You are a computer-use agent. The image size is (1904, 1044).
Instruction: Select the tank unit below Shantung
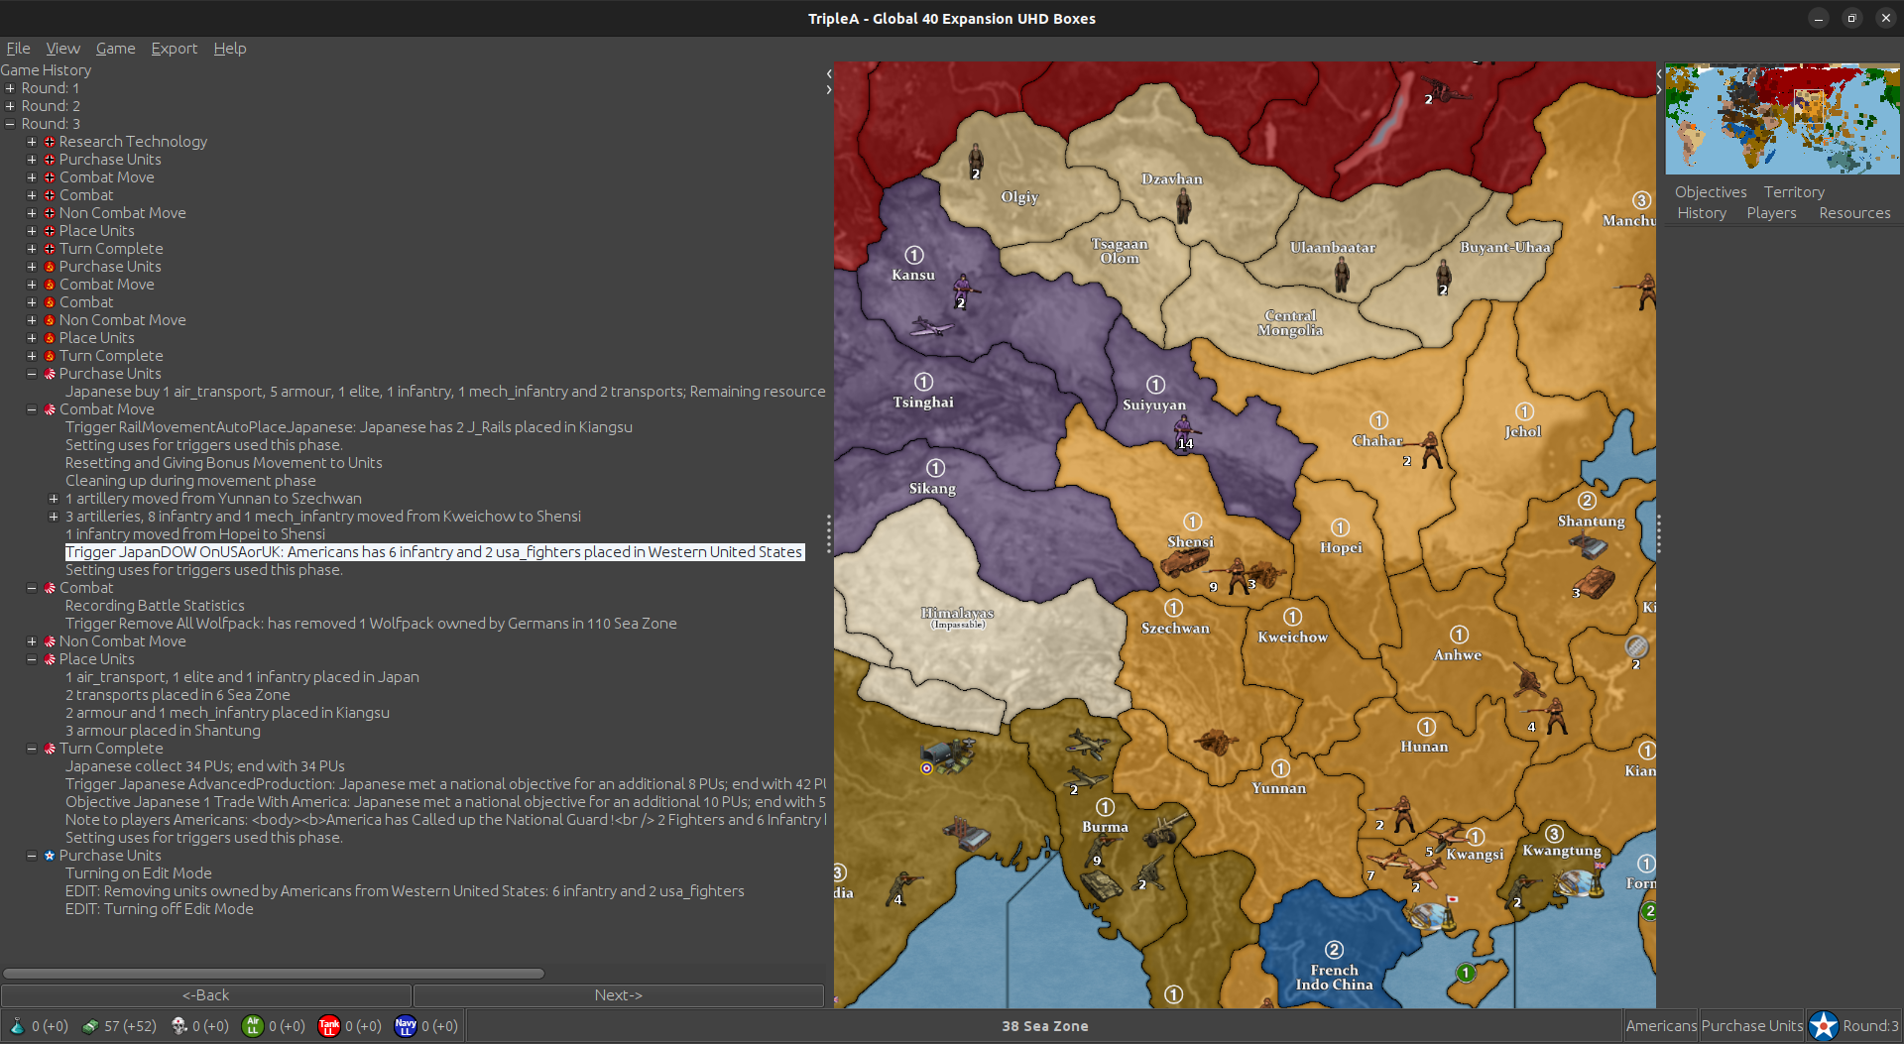tap(1595, 583)
